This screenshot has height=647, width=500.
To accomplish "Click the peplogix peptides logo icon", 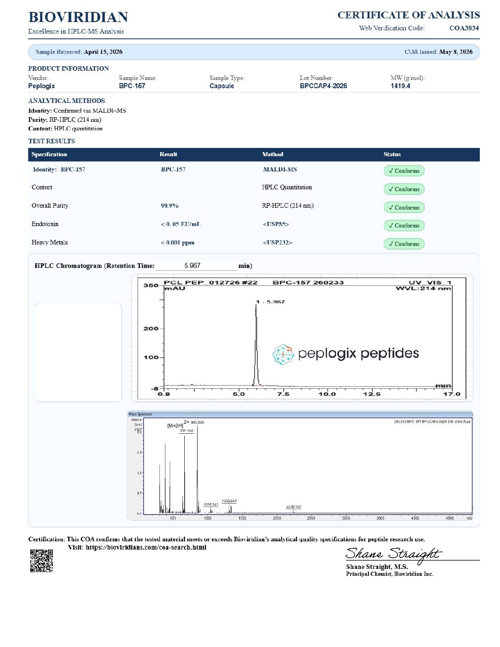I will [283, 354].
